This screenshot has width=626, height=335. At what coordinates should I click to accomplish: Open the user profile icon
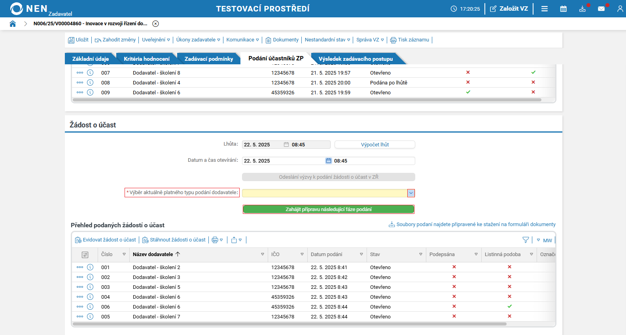click(620, 9)
